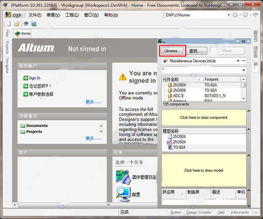Collapse the supplier section arrow
The image size is (263, 219).
click(x=249, y=190)
